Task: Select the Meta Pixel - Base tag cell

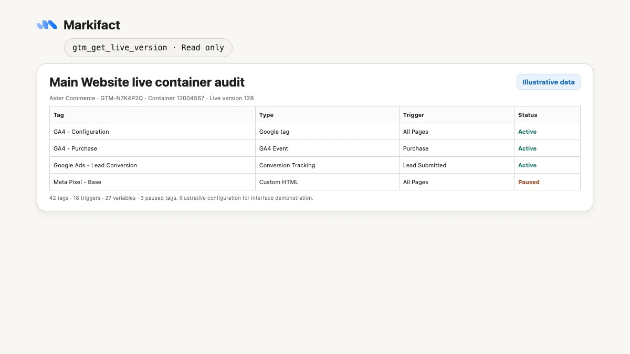Action: click(153, 182)
